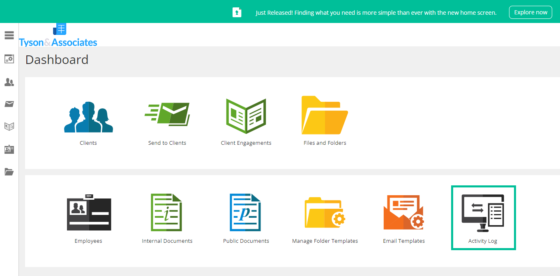Screen dimensions: 560x276
Task: Click the Employees label text
Action: 88,241
